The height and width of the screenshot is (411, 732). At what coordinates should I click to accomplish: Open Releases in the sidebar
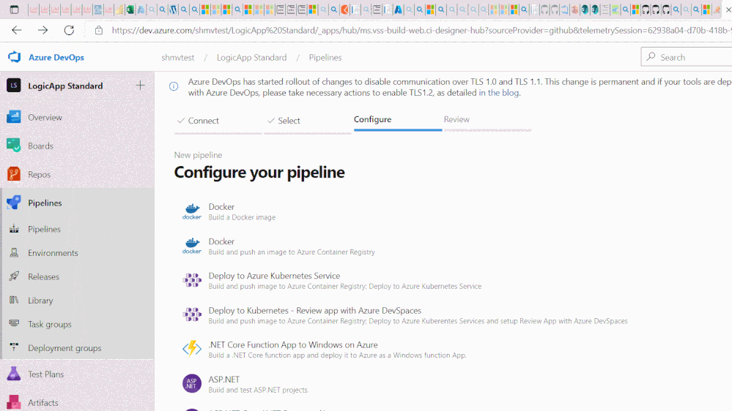[x=43, y=276]
